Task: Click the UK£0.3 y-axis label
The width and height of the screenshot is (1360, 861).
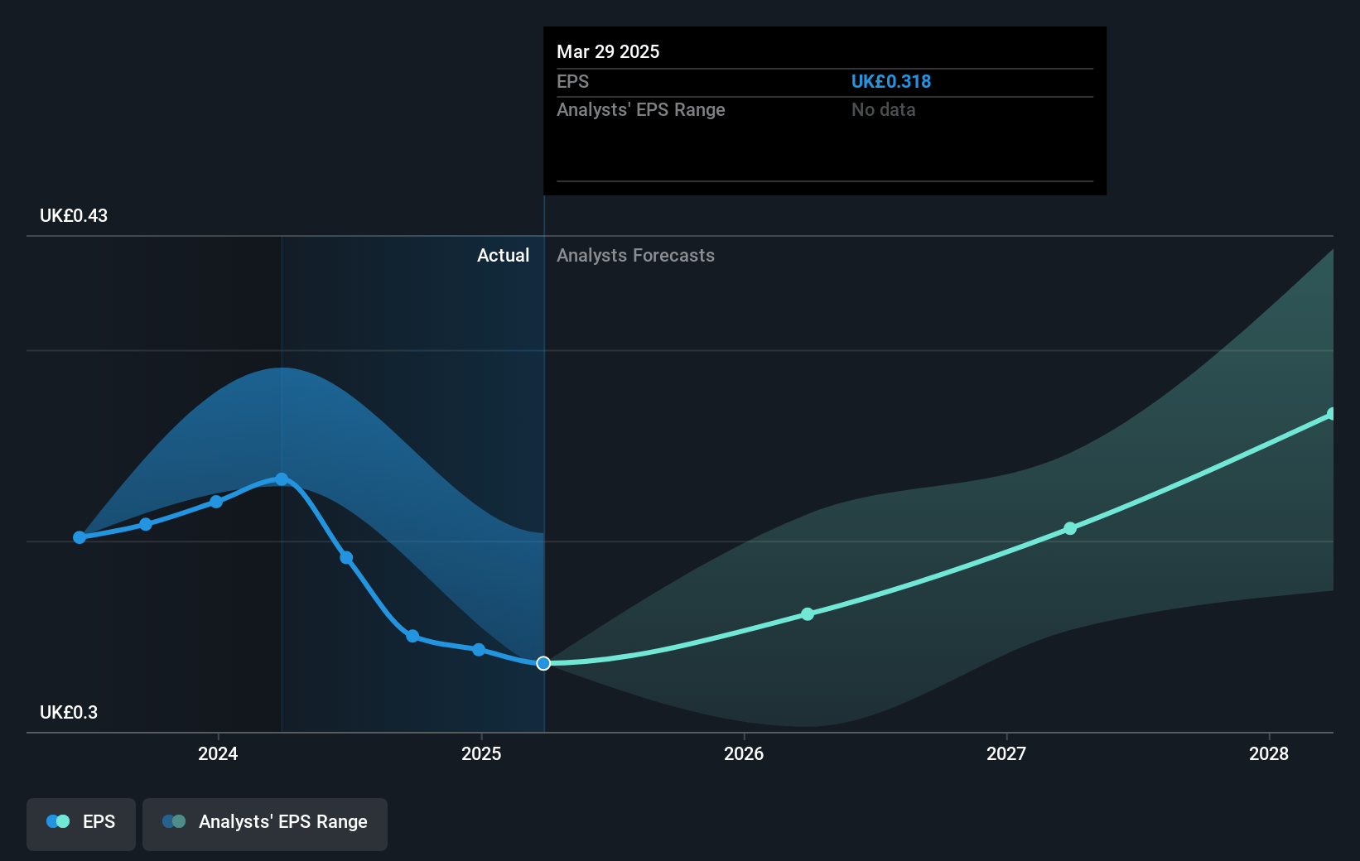Action: [69, 712]
